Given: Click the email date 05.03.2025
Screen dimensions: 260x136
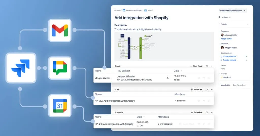Looking at the screenshot, I should (180, 76).
